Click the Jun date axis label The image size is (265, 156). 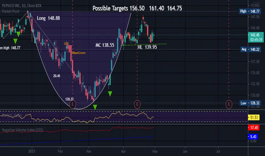pyautogui.click(x=185, y=151)
